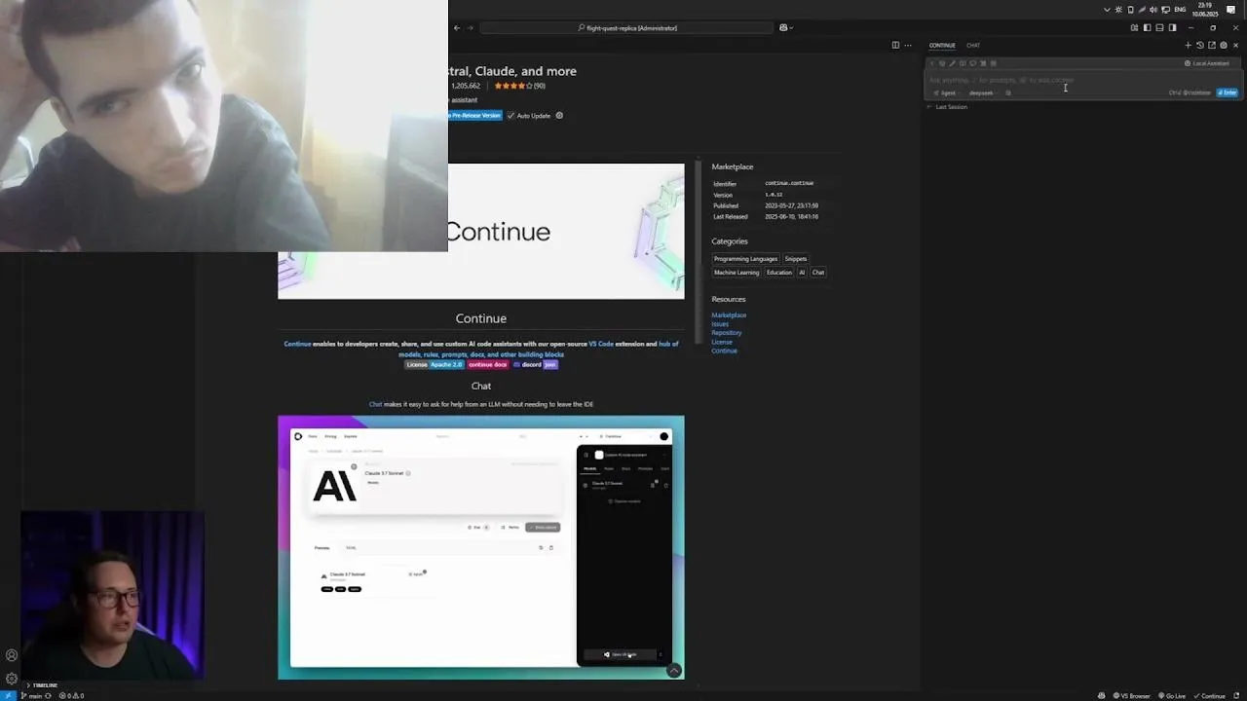Screen dimensions: 1247x701
Task: Click the extension page vertical scrollbar
Action: pos(698,253)
